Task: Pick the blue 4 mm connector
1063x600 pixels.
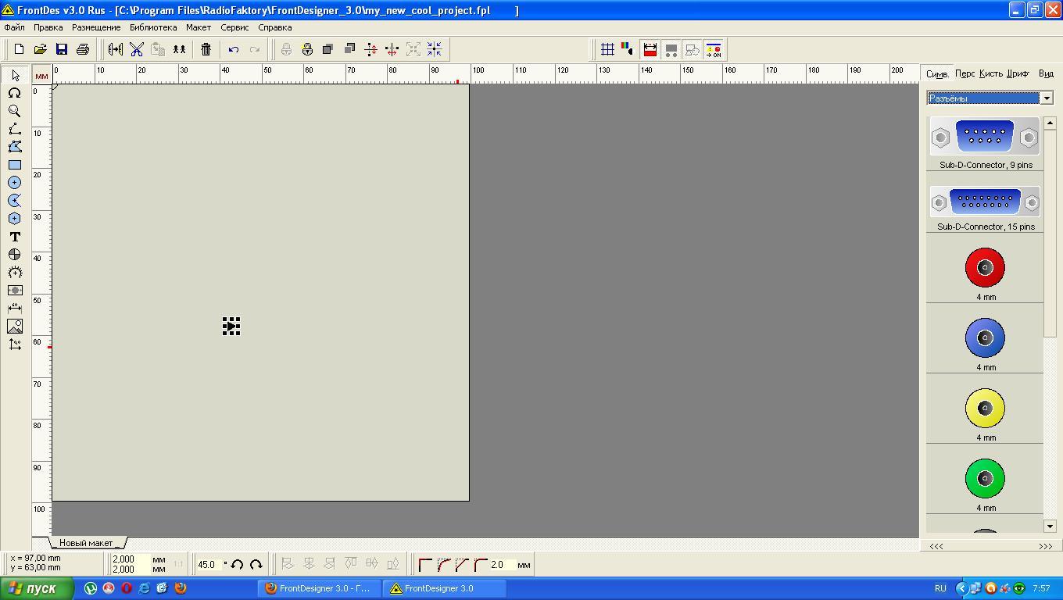Action: click(985, 338)
